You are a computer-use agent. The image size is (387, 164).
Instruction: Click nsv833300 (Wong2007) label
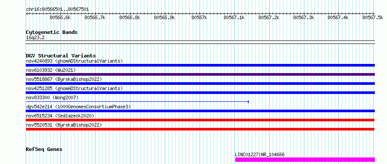coord(52,97)
